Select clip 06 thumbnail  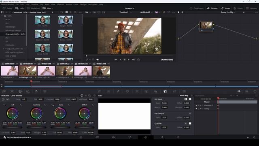point(101,71)
